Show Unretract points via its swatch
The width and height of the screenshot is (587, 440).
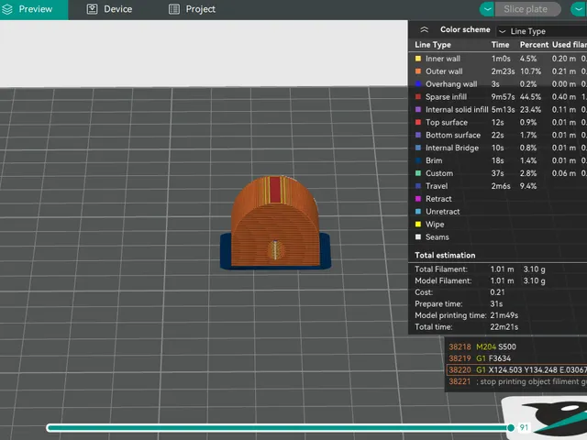[418, 211]
